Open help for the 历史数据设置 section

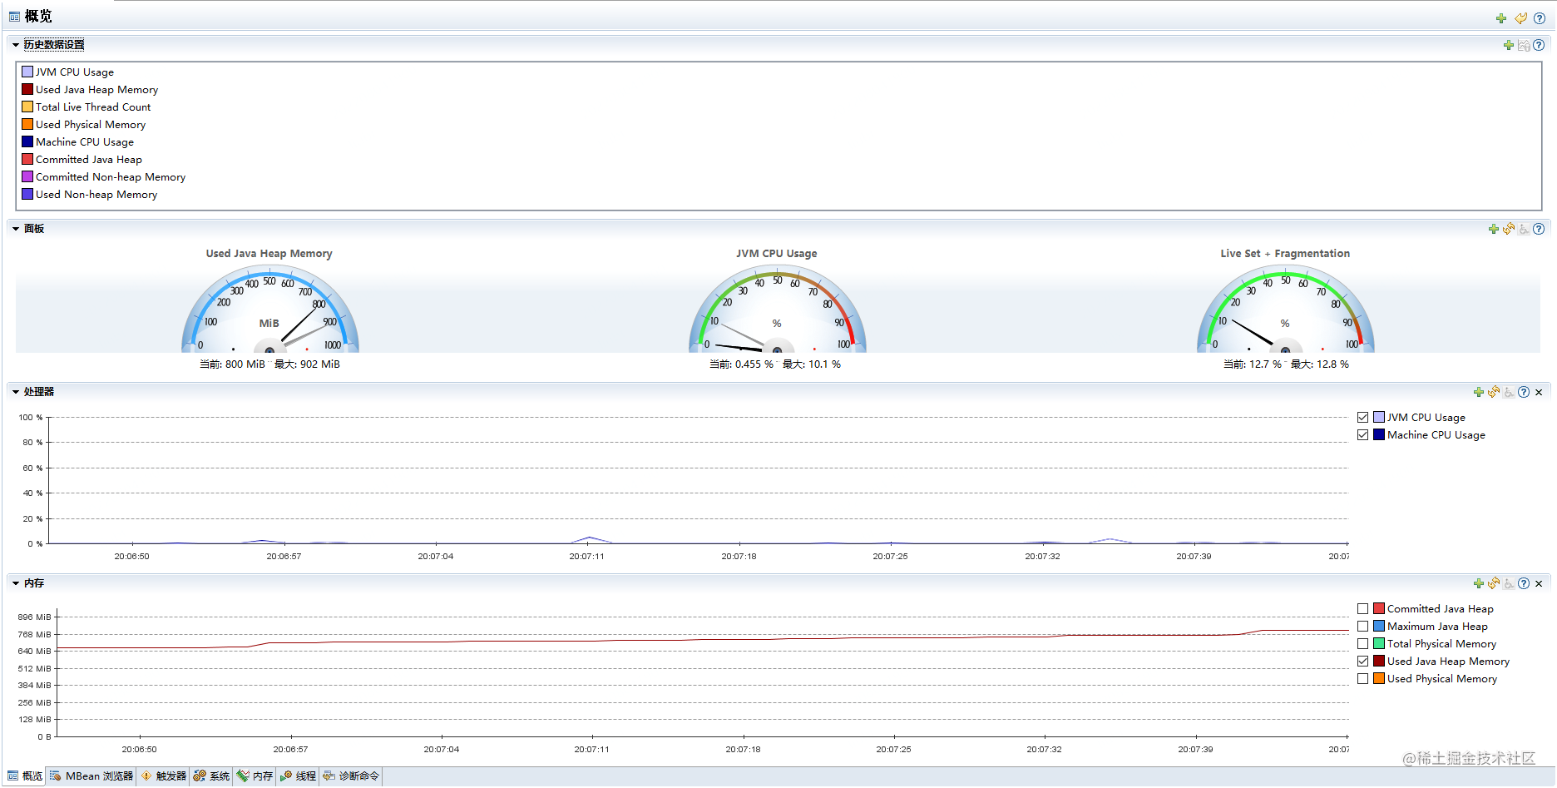[x=1539, y=45]
